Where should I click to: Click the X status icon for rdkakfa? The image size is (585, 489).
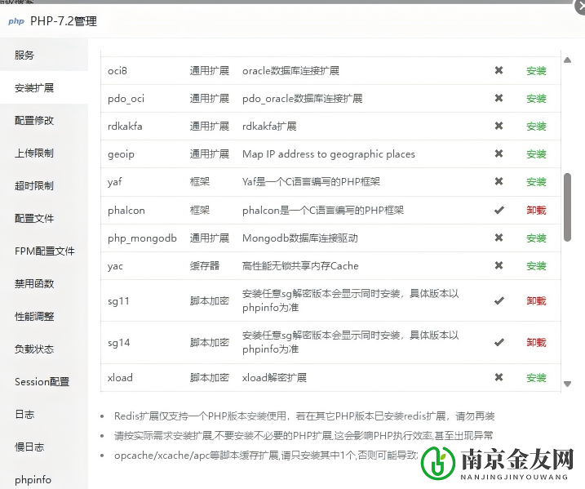[499, 126]
